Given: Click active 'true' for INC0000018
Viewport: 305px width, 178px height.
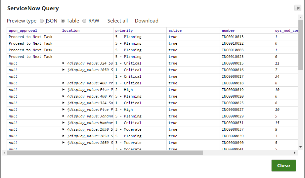Looking at the screenshot, I should tap(173, 83).
